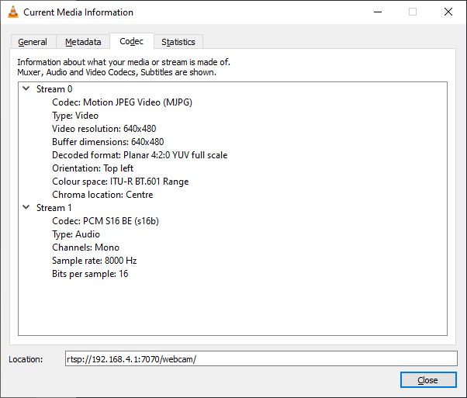Image resolution: width=467 pixels, height=398 pixels.
Task: Click the PCM S16 BE codec row
Action: [x=105, y=221]
